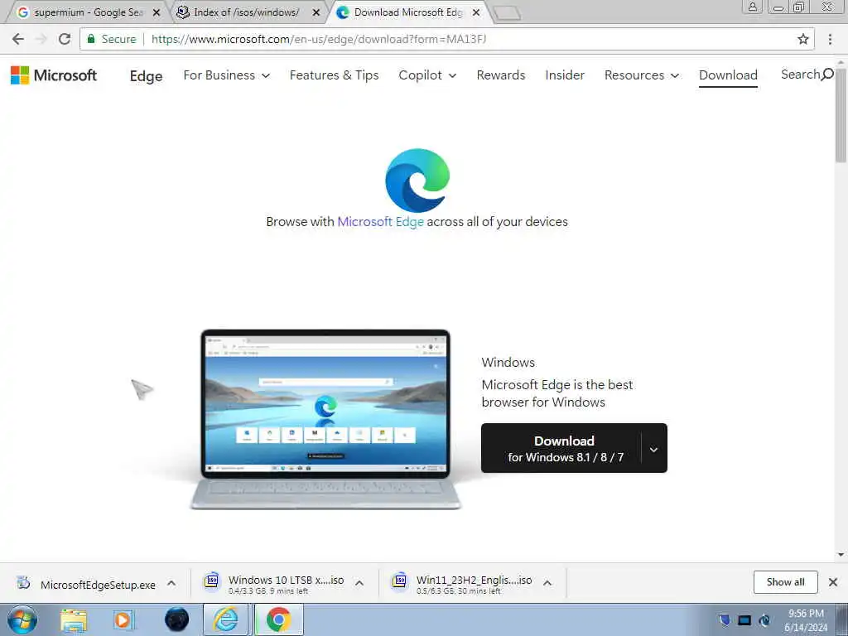Click Show all downloads button
This screenshot has height=636, width=848.
tap(785, 582)
